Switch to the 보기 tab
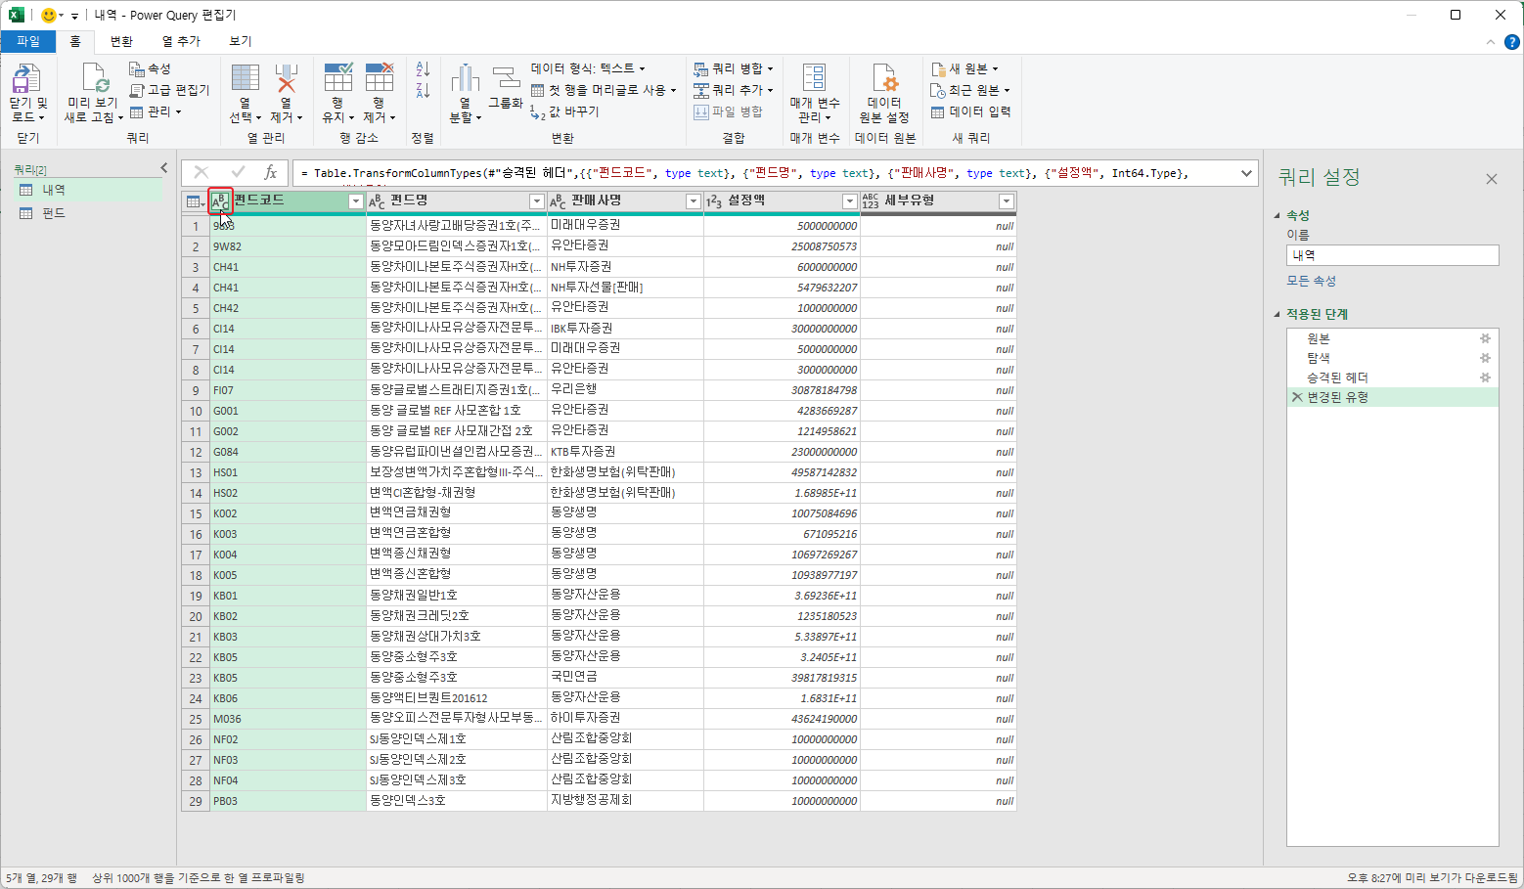Image resolution: width=1524 pixels, height=889 pixels. pyautogui.click(x=241, y=41)
